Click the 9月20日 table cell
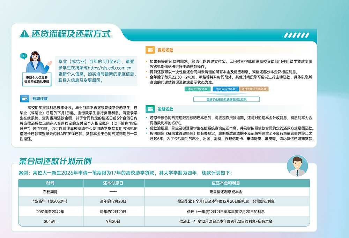Screen dimensions: 349x238 coord(113,221)
